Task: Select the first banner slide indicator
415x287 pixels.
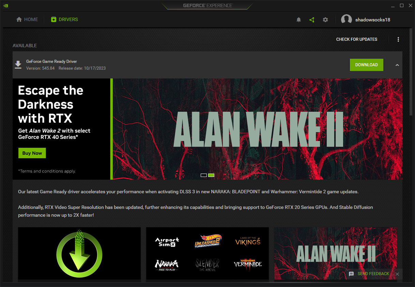Action: 204,175
